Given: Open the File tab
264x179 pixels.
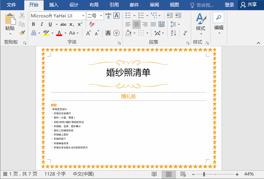Looking at the screenshot, I should point(11,5).
